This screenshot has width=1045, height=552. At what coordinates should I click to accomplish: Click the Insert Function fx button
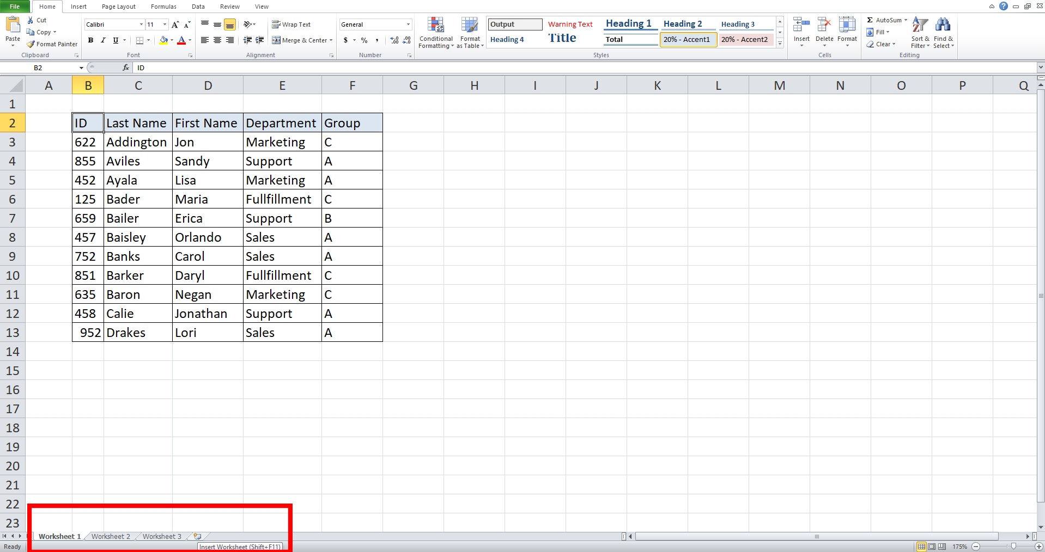coord(126,68)
